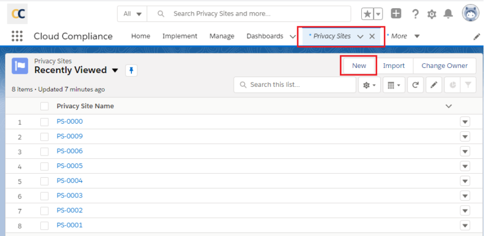Open the search scope All dropdown
The height and width of the screenshot is (236, 484).
[x=132, y=14]
